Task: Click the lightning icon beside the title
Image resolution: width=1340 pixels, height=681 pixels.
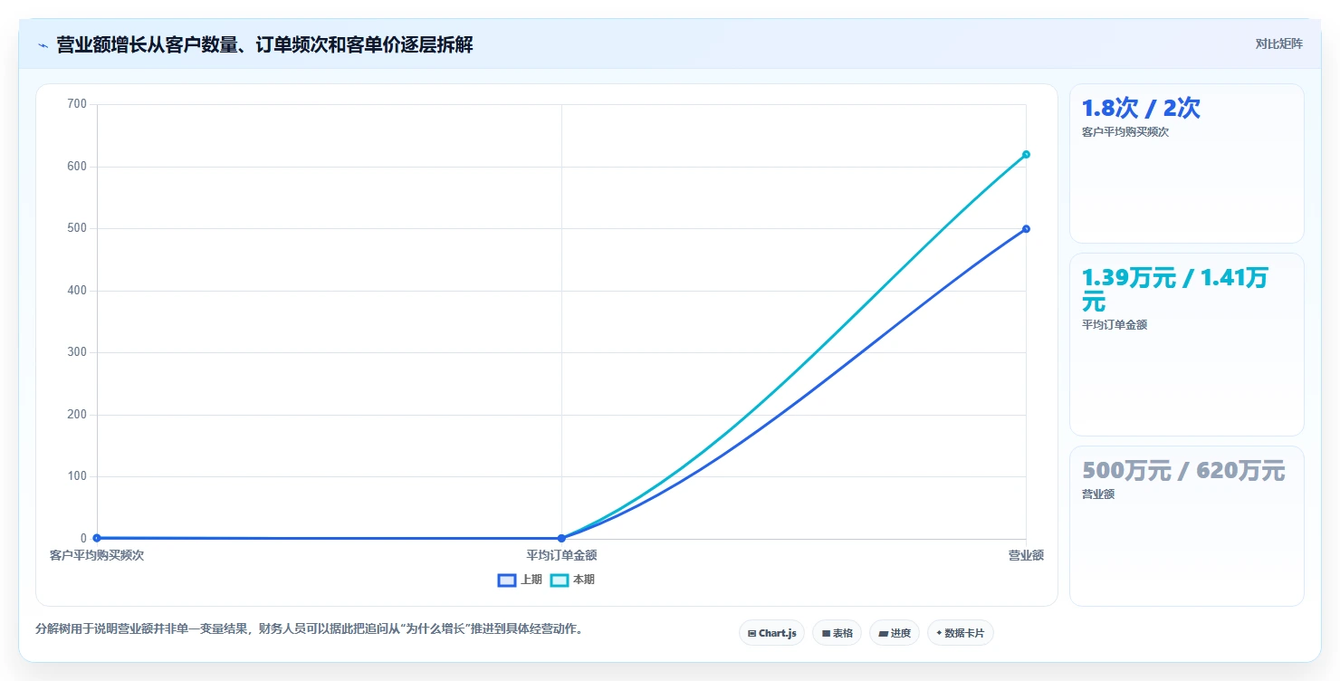Action: [x=43, y=45]
